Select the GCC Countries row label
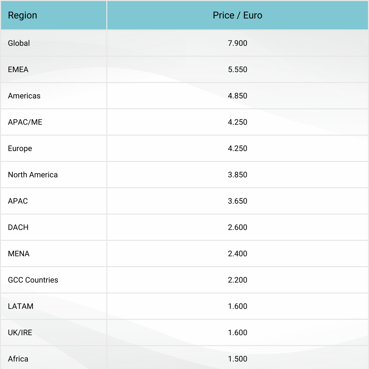Image resolution: width=369 pixels, height=369 pixels. [x=33, y=280]
